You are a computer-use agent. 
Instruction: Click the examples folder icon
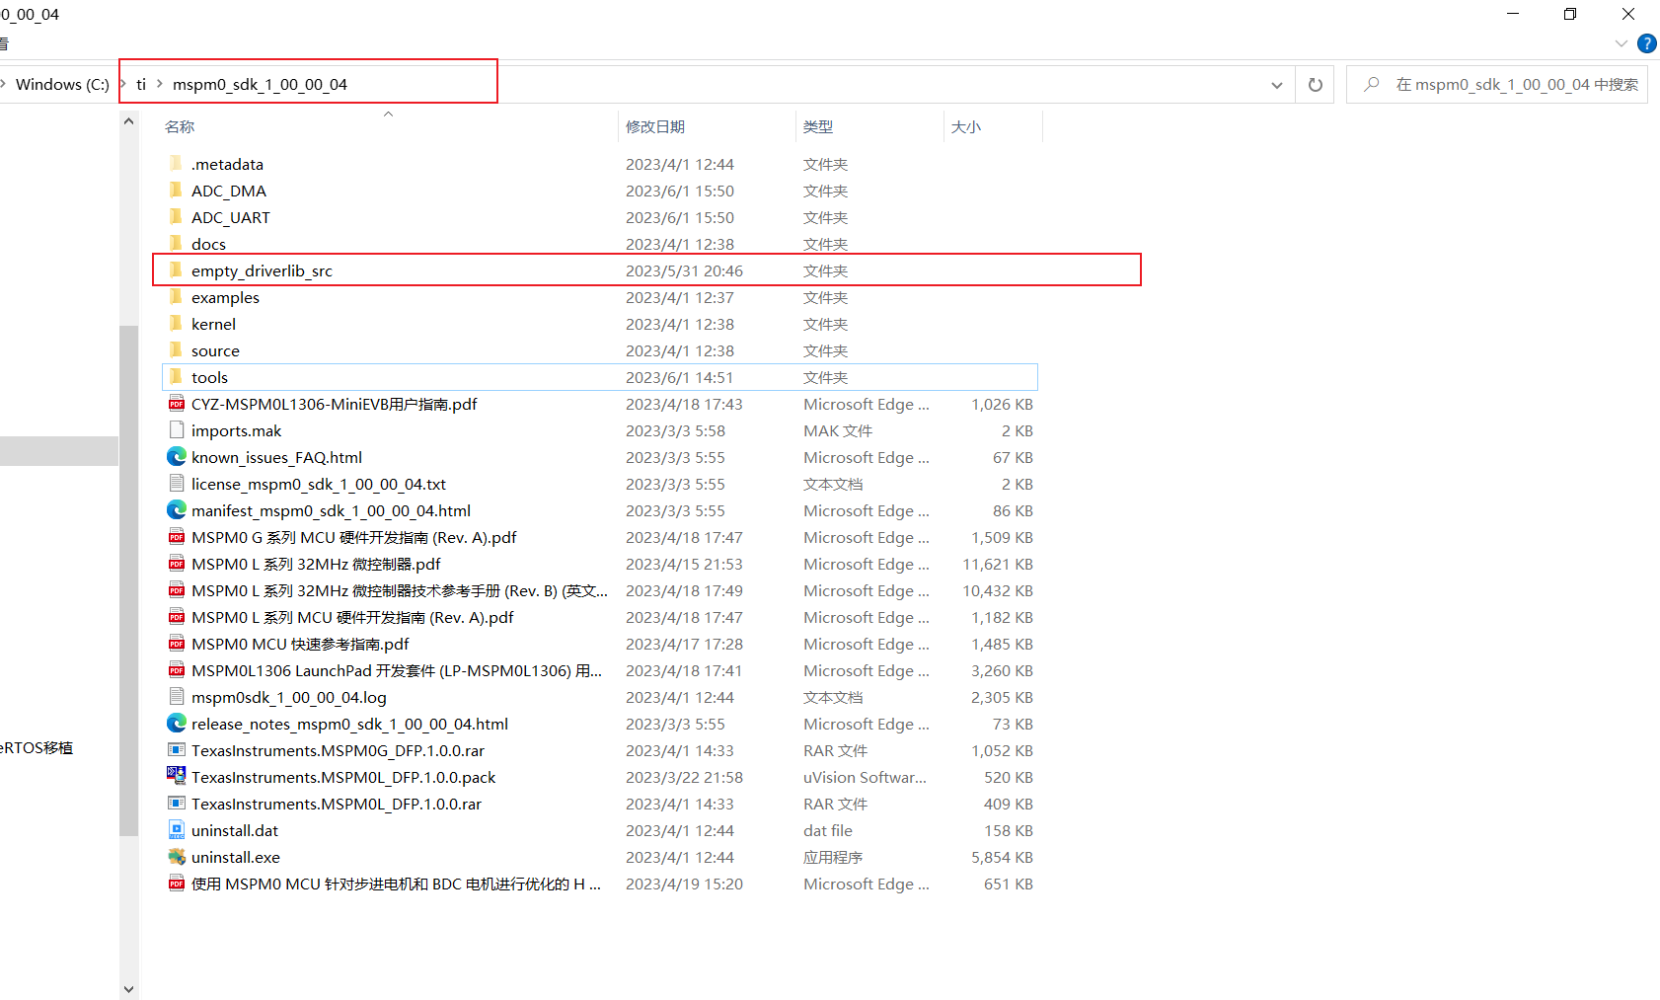176,296
